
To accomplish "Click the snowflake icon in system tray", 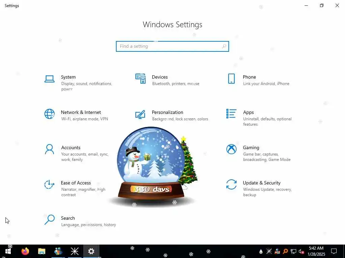I will pyautogui.click(x=269, y=251).
